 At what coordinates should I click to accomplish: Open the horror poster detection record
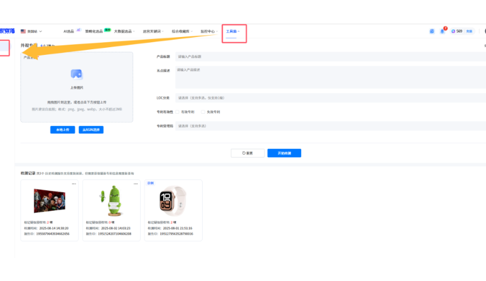[50, 210]
